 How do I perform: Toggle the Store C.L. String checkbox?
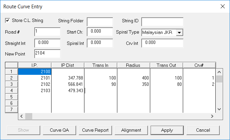[x=7, y=21]
